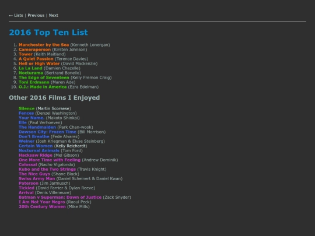The width and height of the screenshot is (315, 236).
Task: Click director name Park Chan-wook
Action: pyautogui.click(x=75, y=127)
